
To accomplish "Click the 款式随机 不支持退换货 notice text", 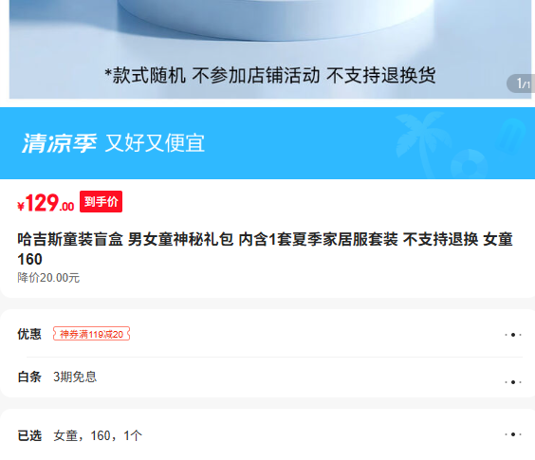I will coord(269,75).
